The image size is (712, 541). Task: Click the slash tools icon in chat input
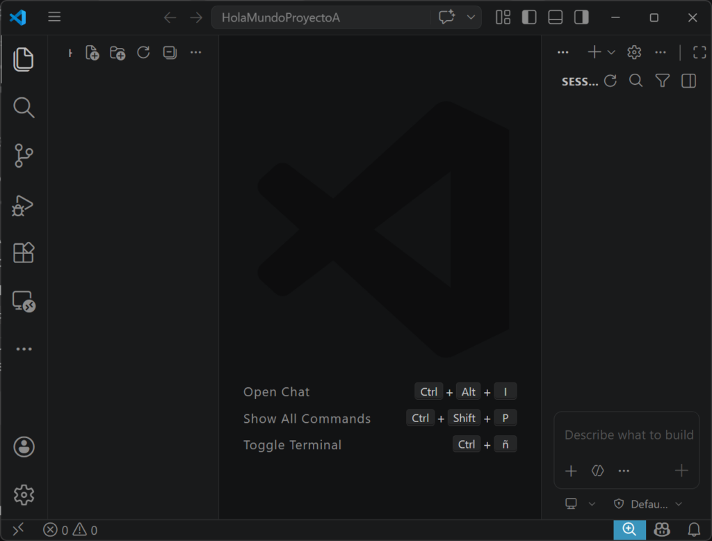pyautogui.click(x=597, y=471)
